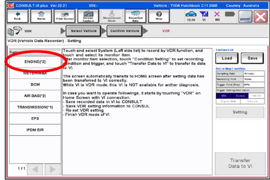Save the custom list

pyautogui.click(x=252, y=58)
